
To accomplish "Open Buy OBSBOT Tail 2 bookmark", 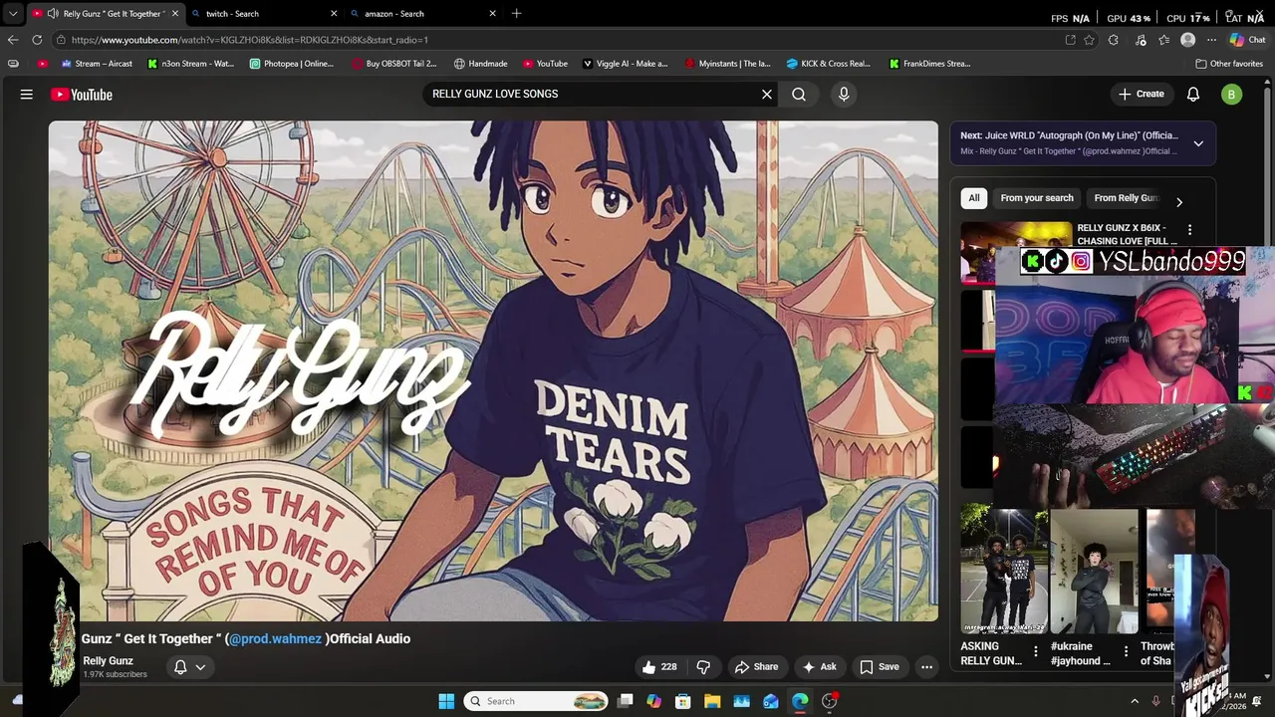I will pos(394,64).
